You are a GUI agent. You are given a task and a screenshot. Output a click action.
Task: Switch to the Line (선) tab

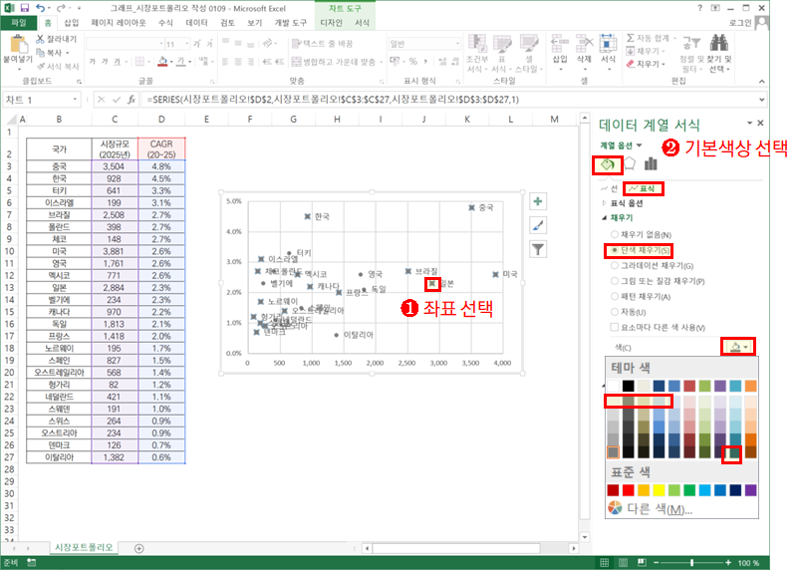(x=610, y=189)
